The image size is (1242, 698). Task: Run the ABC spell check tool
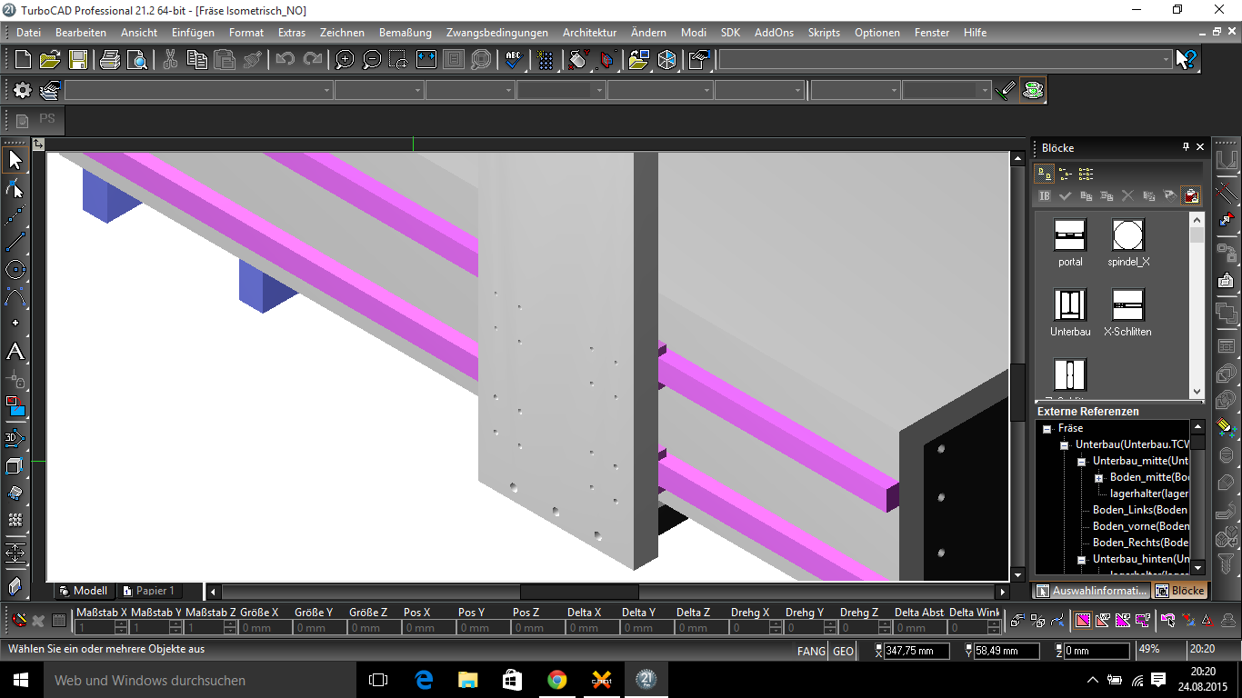(x=514, y=60)
